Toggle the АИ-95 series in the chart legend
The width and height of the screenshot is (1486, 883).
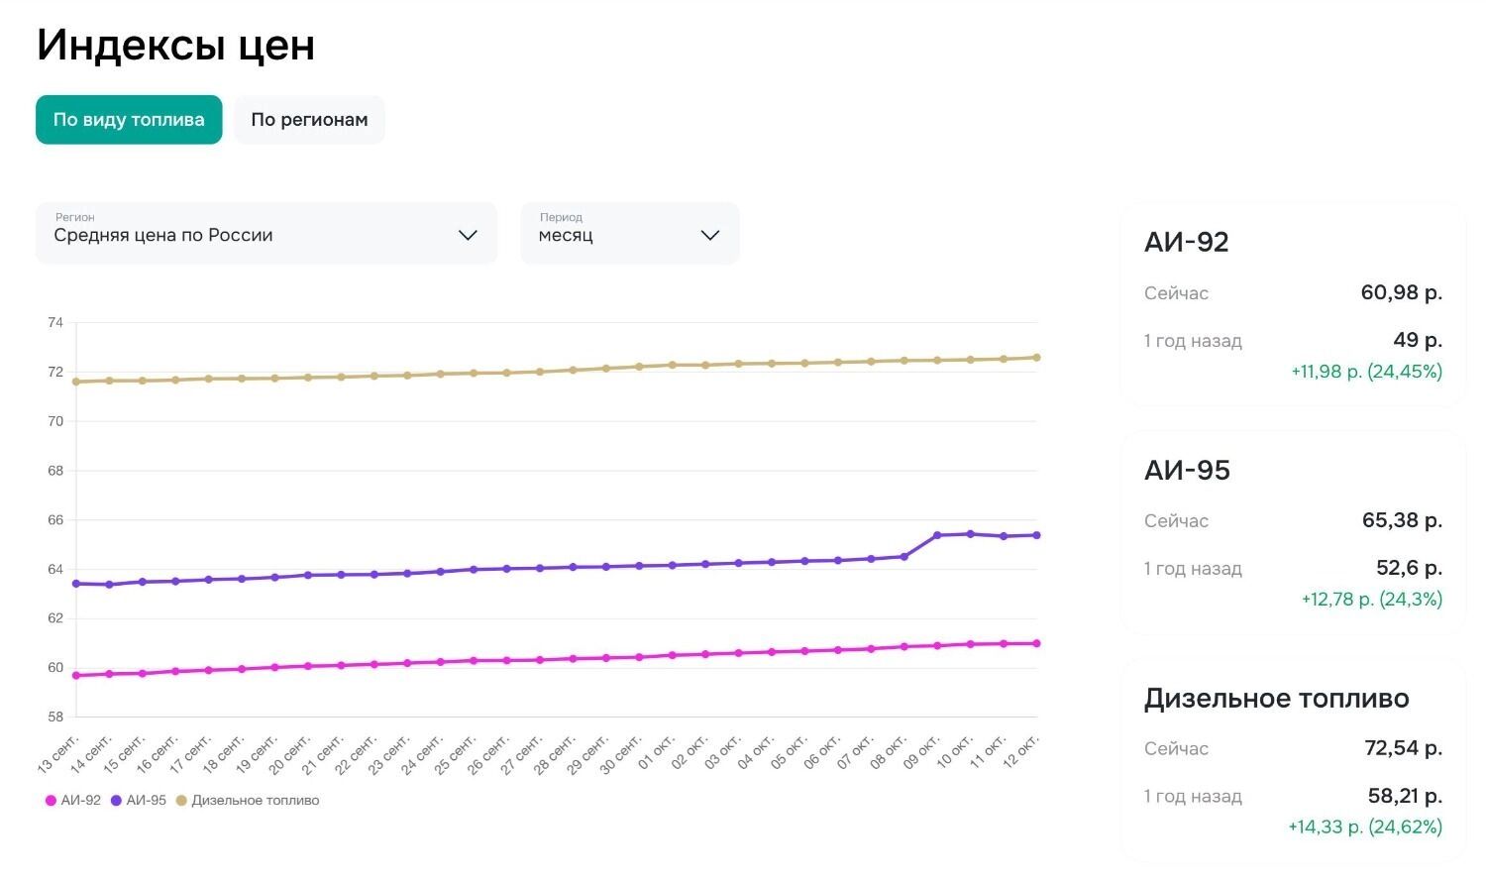146,800
